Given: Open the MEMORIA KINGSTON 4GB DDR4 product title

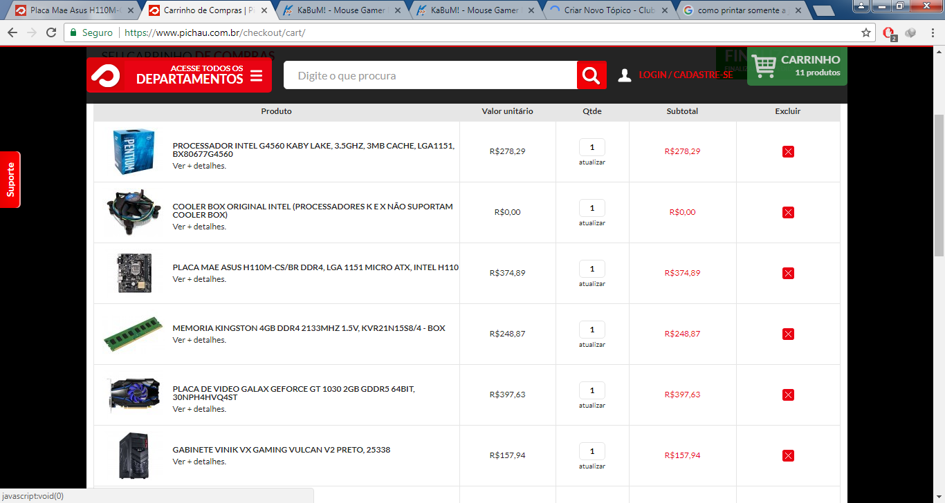Looking at the screenshot, I should coord(309,328).
